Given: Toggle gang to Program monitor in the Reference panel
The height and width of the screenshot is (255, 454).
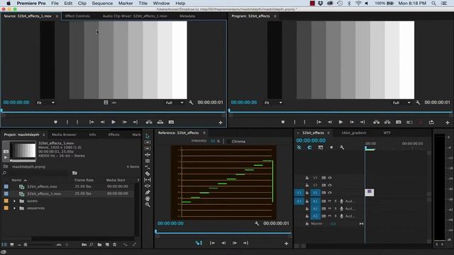Looking at the screenshot, I should click(x=199, y=243).
